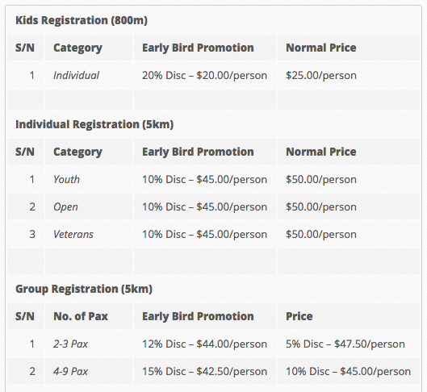Click 10% Disc – $45.00/person group price
The image size is (427, 392).
click(x=348, y=371)
